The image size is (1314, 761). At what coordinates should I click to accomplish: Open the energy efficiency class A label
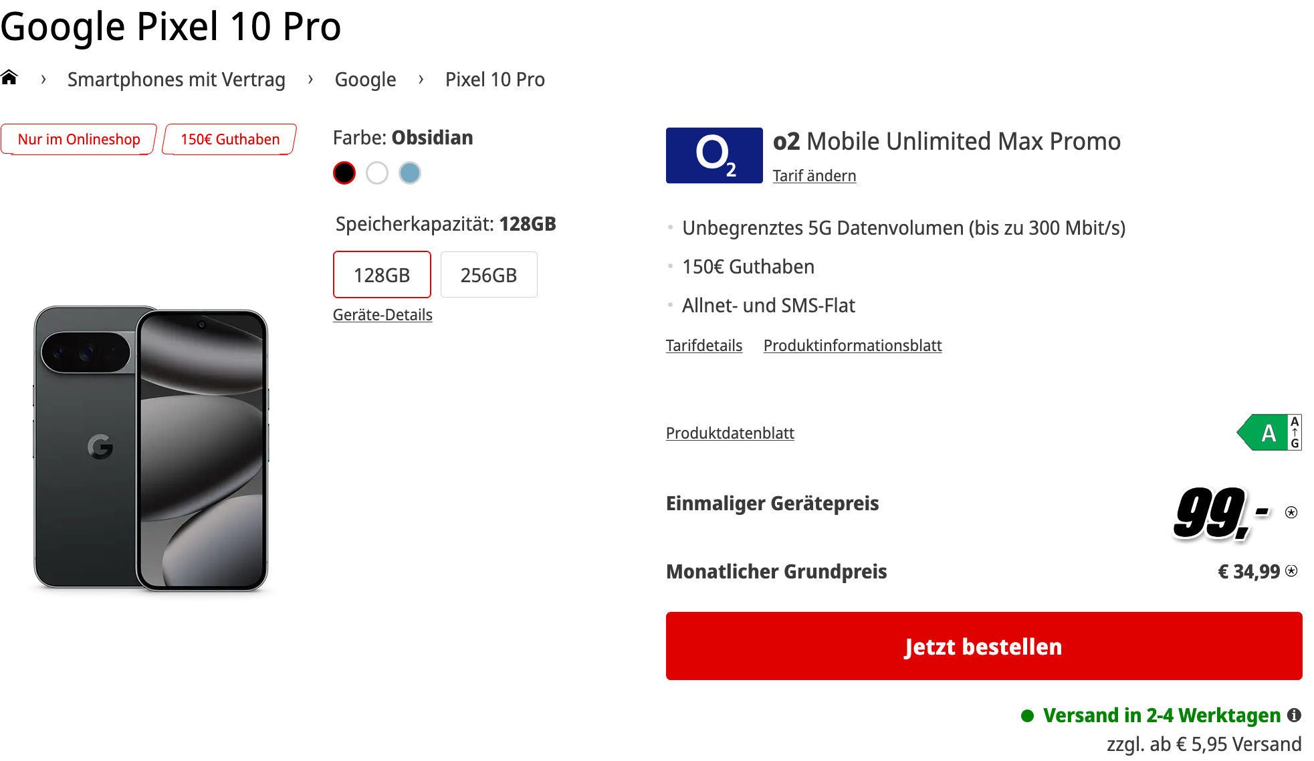pyautogui.click(x=1269, y=433)
